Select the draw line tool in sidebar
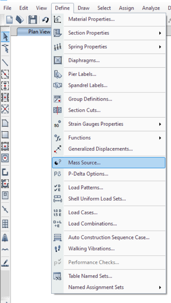 point(5,63)
